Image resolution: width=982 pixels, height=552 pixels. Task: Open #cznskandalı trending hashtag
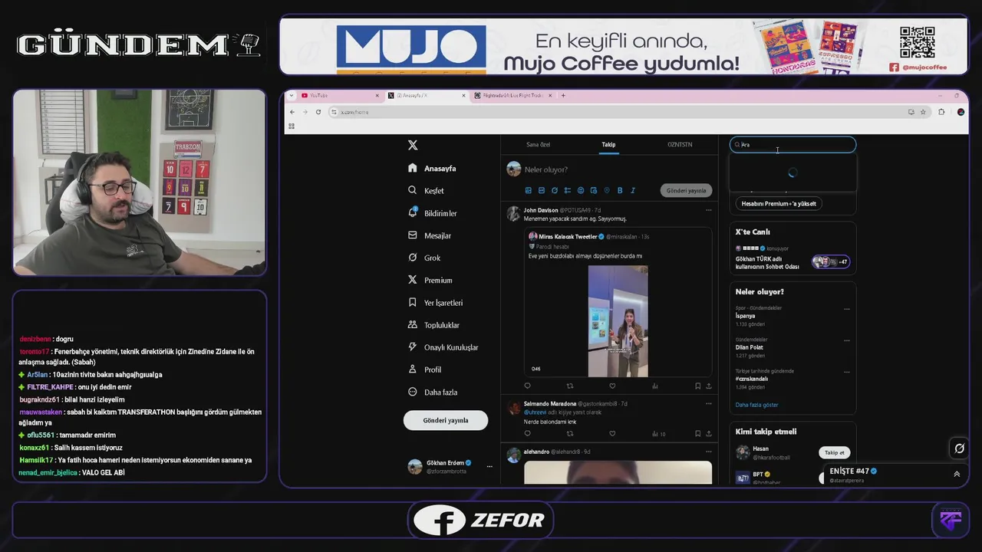pos(752,379)
